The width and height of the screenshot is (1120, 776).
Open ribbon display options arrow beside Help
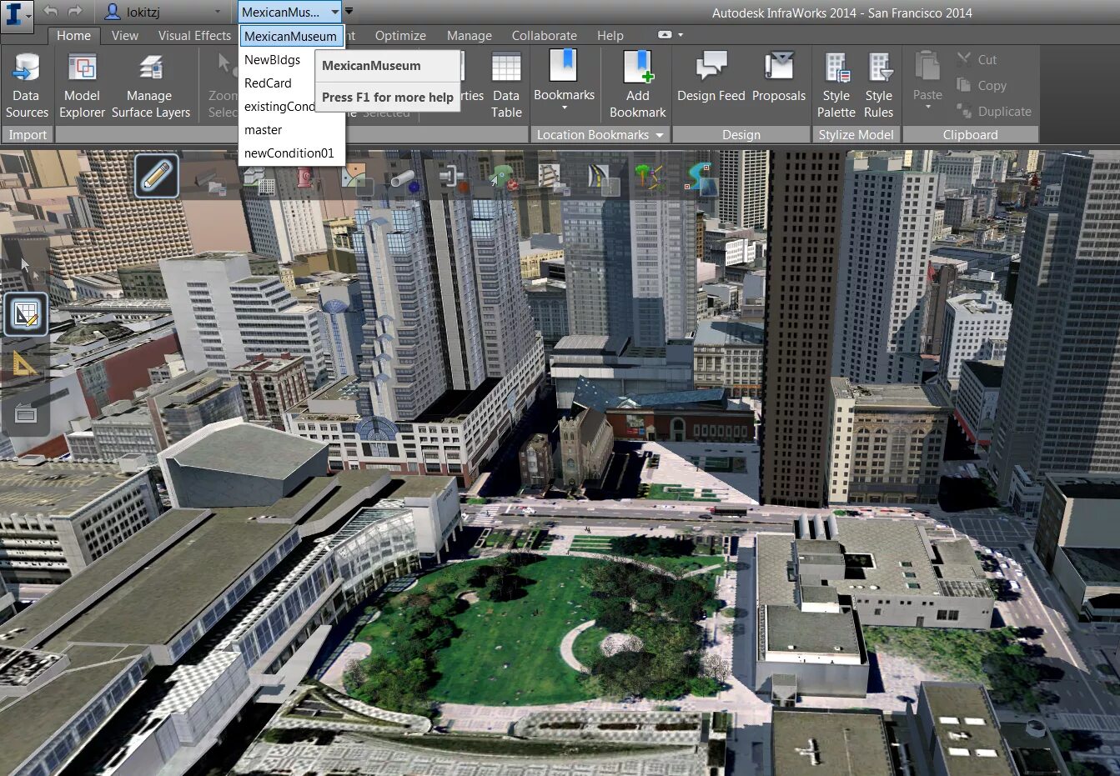pos(681,35)
